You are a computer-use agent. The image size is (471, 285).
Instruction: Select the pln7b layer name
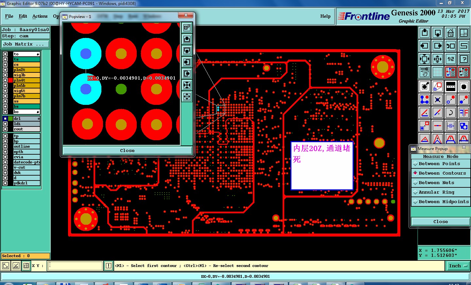click(x=27, y=96)
